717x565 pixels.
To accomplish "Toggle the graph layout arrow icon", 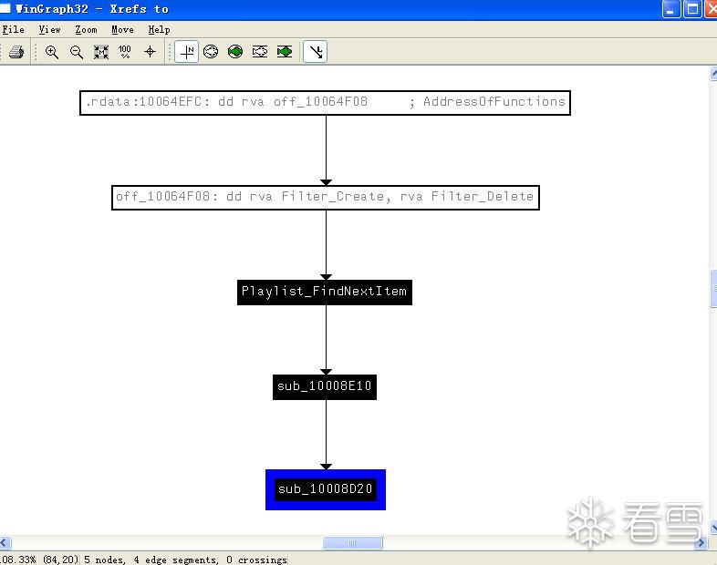I will 316,52.
